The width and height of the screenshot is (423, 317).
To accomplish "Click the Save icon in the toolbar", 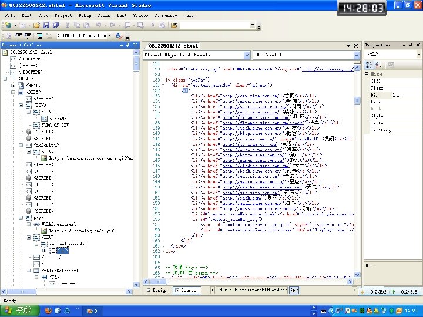I will click(48, 25).
